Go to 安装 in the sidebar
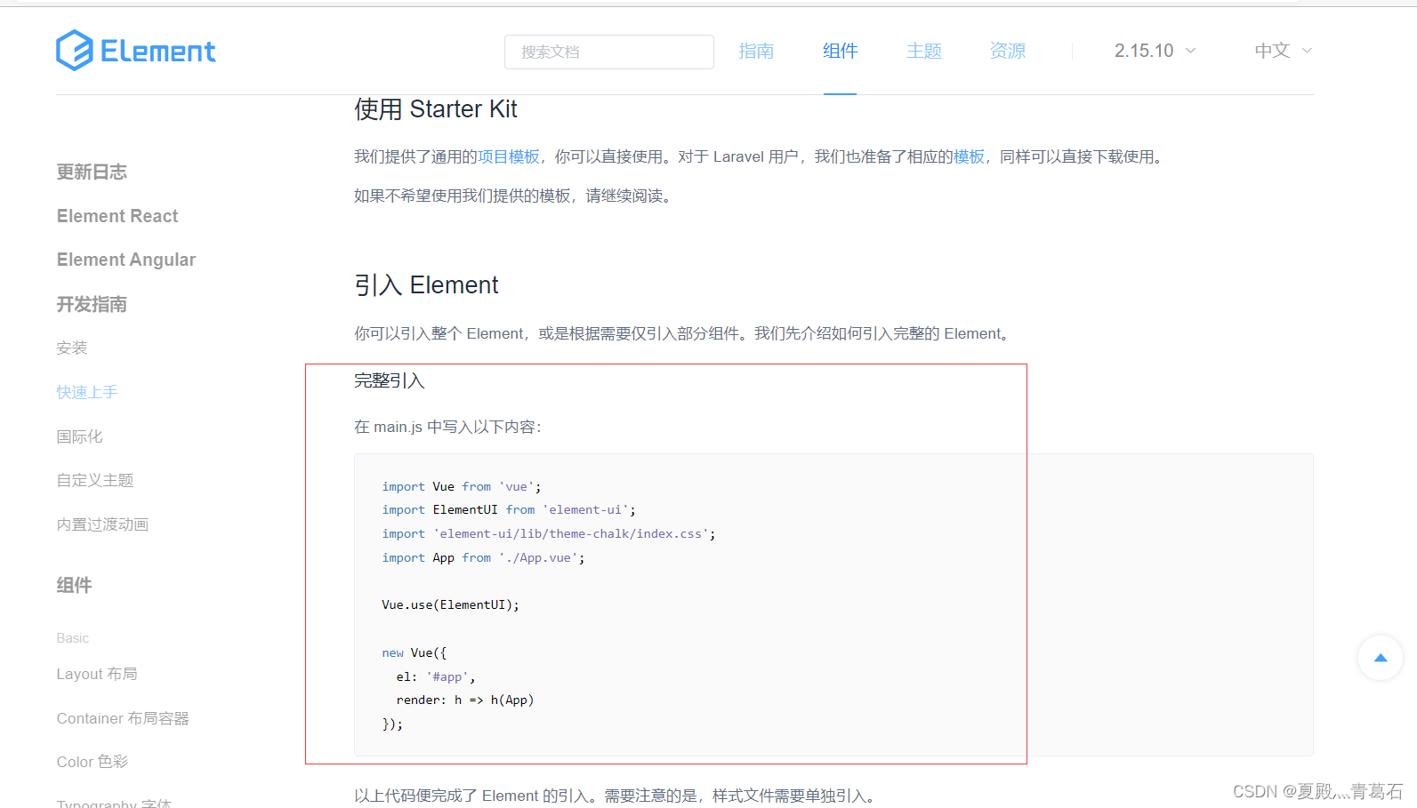Screen dimensions: 1417x808 tap(72, 348)
